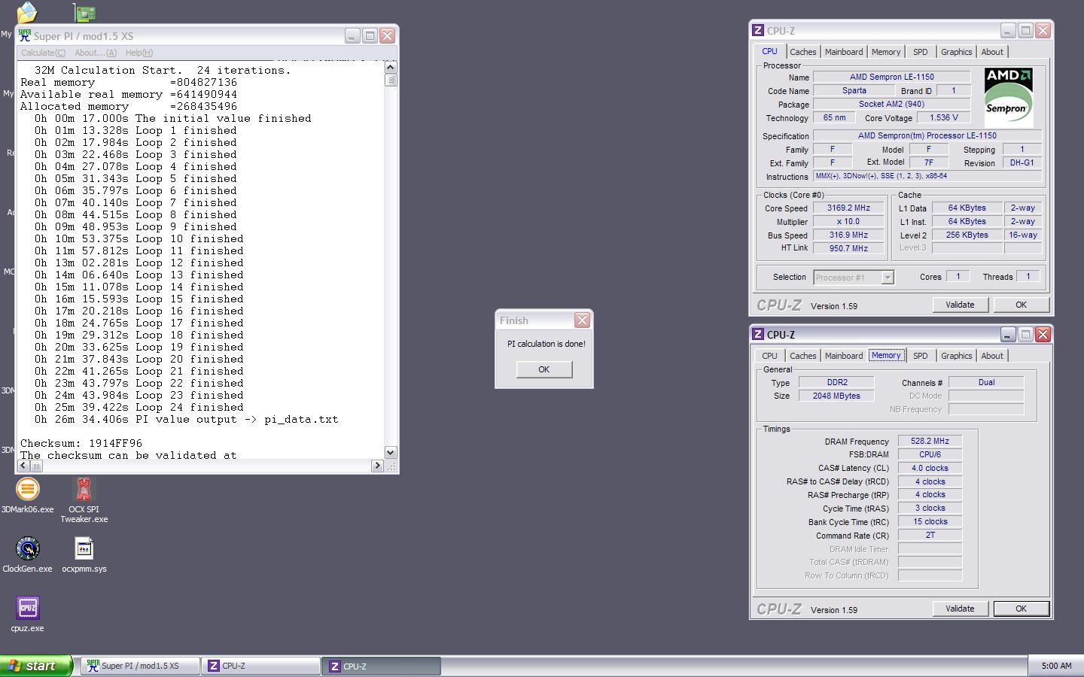Image resolution: width=1084 pixels, height=677 pixels.
Task: Click Super PI vertical scrollbar up arrow
Action: pos(390,68)
